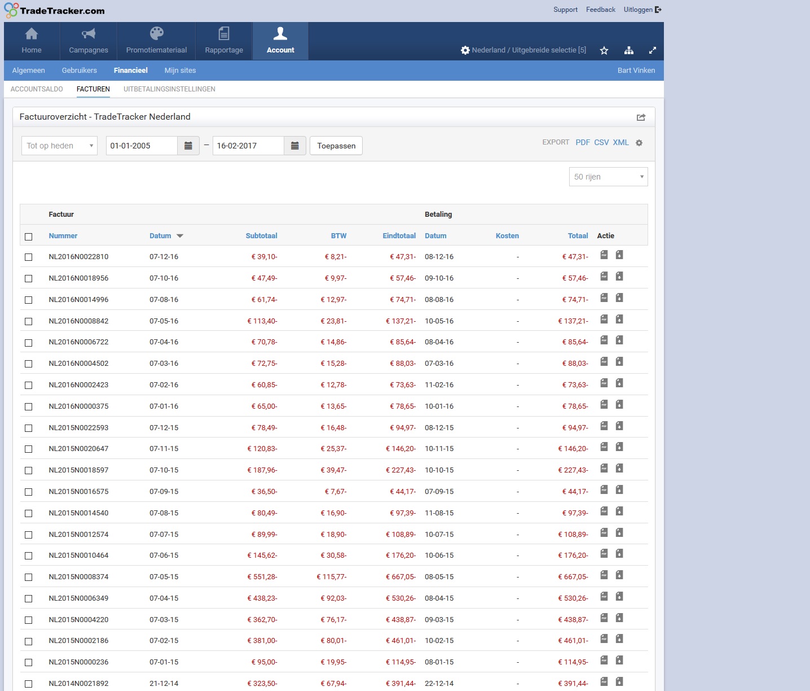
Task: Click the start date field 01-01-2005
Action: pyautogui.click(x=142, y=146)
